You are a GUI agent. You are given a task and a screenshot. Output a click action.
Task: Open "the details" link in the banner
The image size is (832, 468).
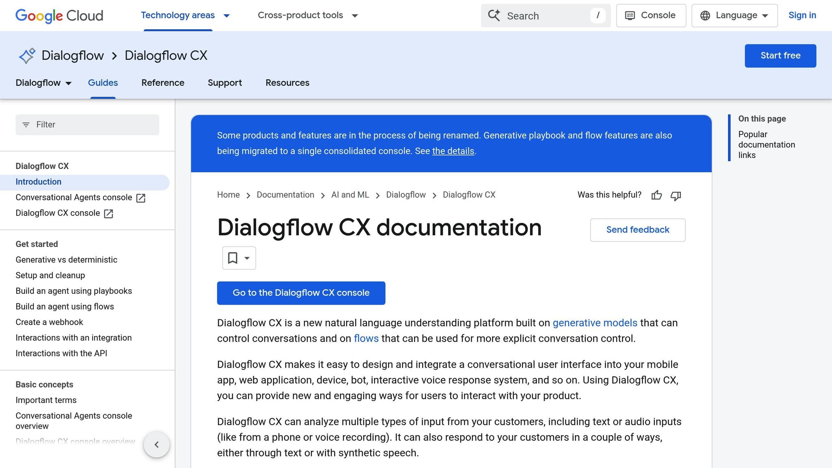453,151
